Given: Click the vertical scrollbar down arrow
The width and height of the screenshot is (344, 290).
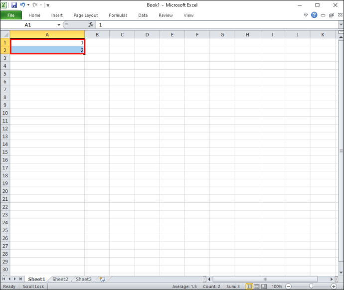Looking at the screenshot, I should tap(341, 273).
